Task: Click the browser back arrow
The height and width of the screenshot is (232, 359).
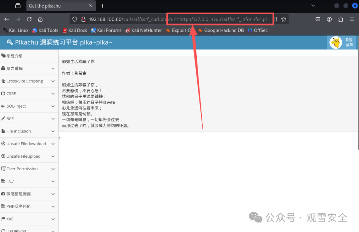Action: [x=7, y=19]
